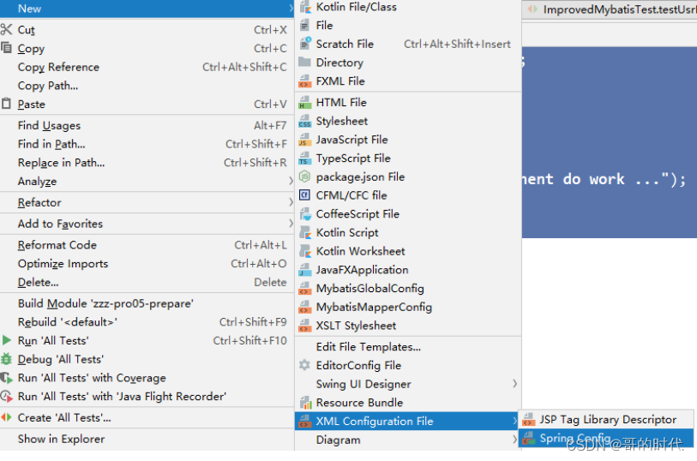Click the Kotlin Script icon
697x461 pixels.
(x=305, y=233)
